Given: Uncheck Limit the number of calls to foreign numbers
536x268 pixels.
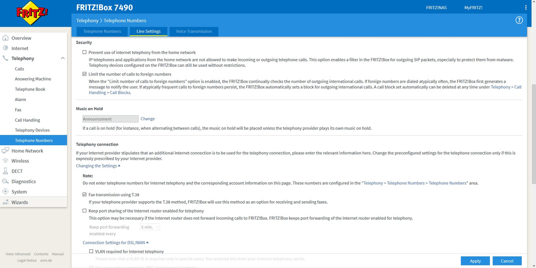Looking at the screenshot, I should coord(85,74).
